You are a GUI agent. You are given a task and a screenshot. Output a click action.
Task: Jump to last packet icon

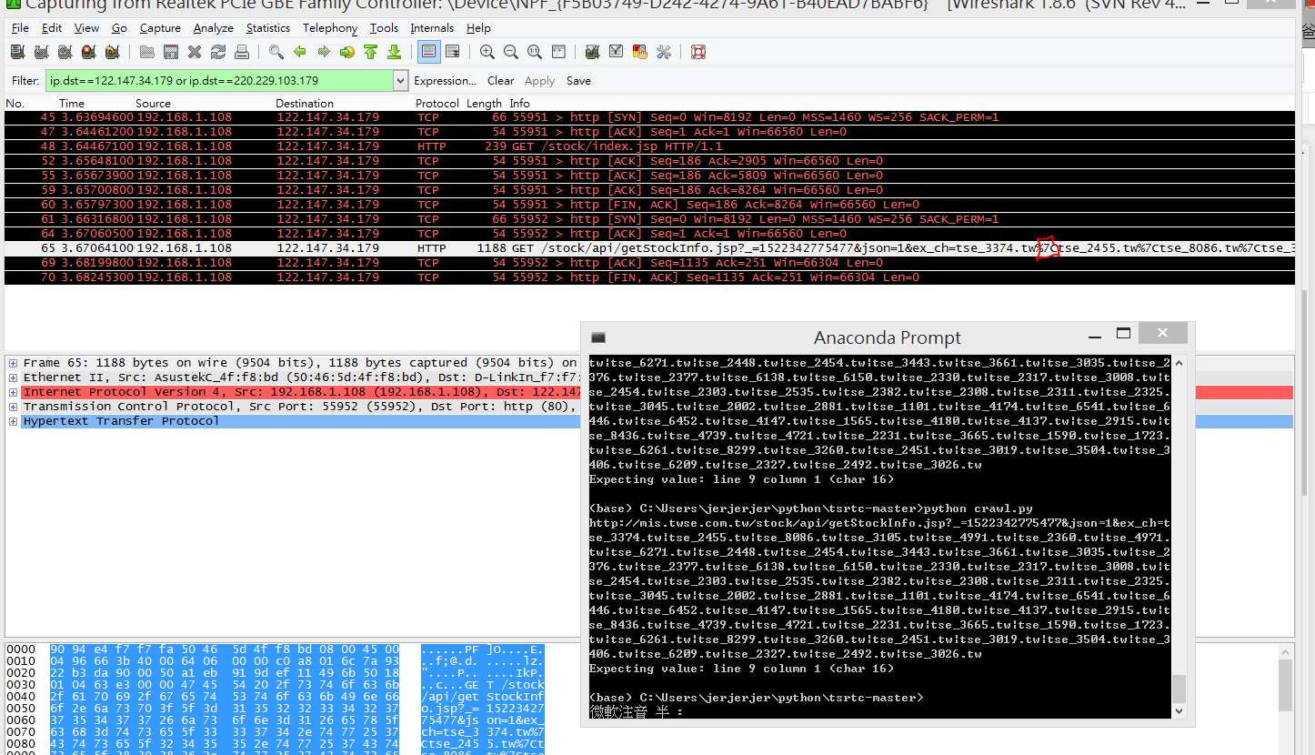394,52
